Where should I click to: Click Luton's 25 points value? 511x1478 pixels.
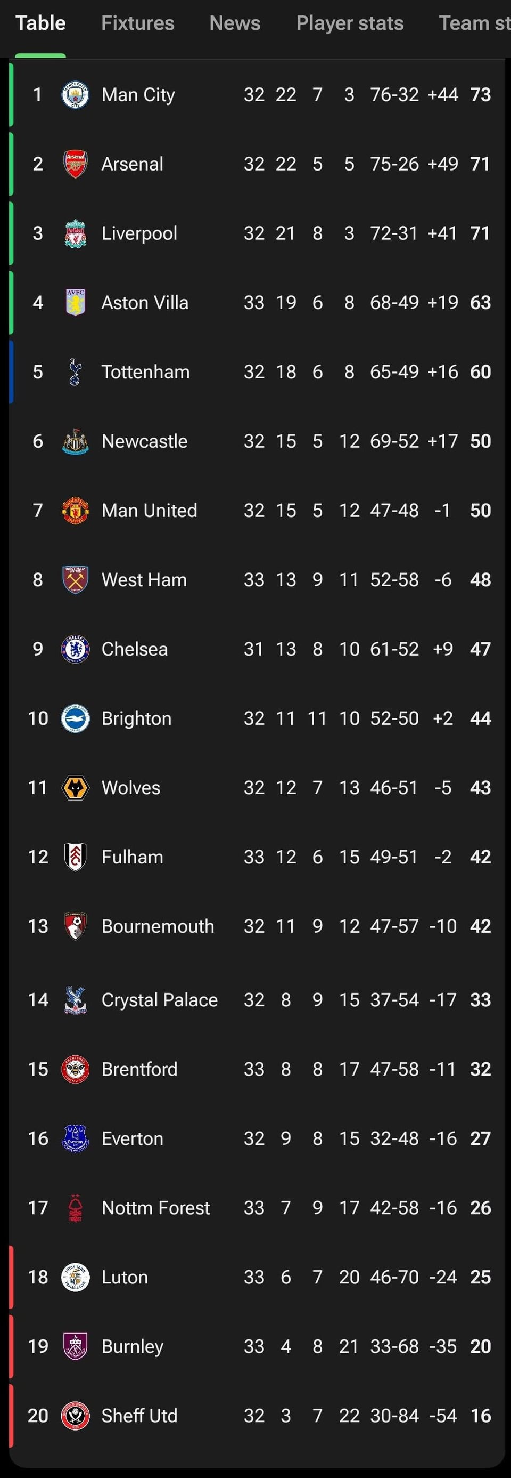[480, 1277]
